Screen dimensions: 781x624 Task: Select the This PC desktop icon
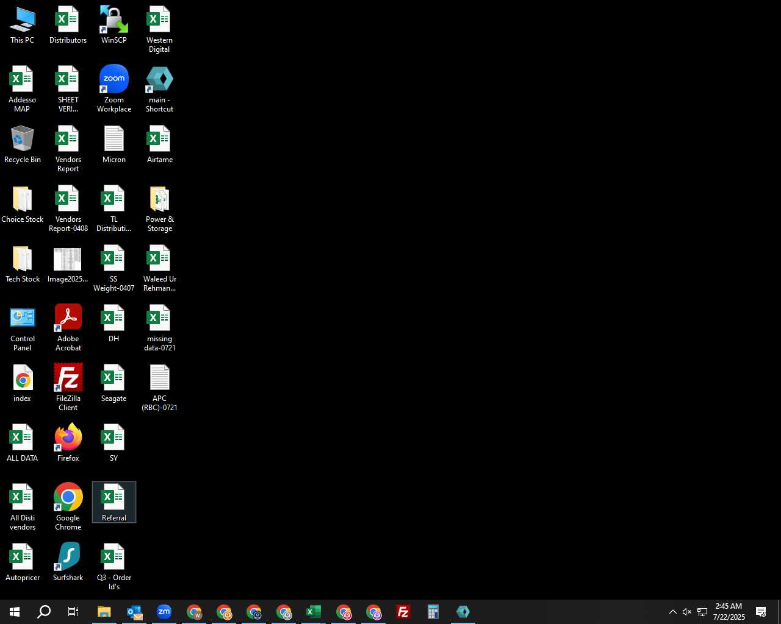(23, 26)
